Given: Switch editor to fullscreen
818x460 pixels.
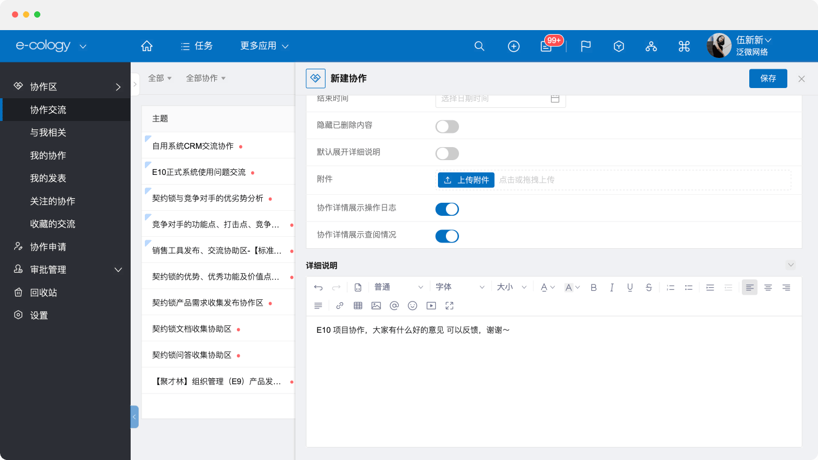Looking at the screenshot, I should [x=449, y=306].
